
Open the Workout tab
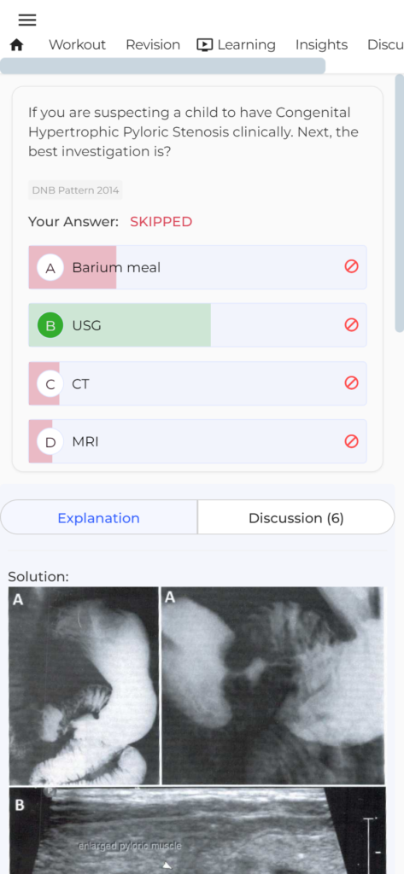tap(77, 45)
